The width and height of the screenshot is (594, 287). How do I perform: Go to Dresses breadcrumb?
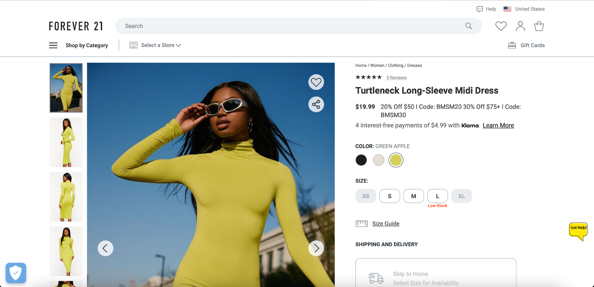(415, 65)
